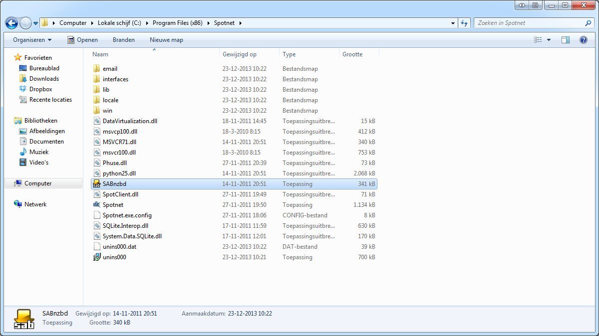Image resolution: width=599 pixels, height=336 pixels.
Task: Click the SABnzbd application icon in list
Action: click(97, 184)
